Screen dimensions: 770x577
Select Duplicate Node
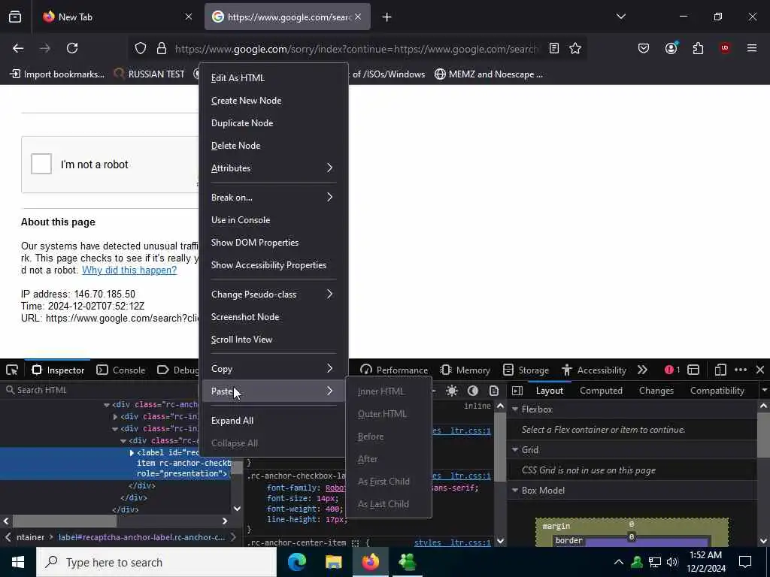coord(274,123)
